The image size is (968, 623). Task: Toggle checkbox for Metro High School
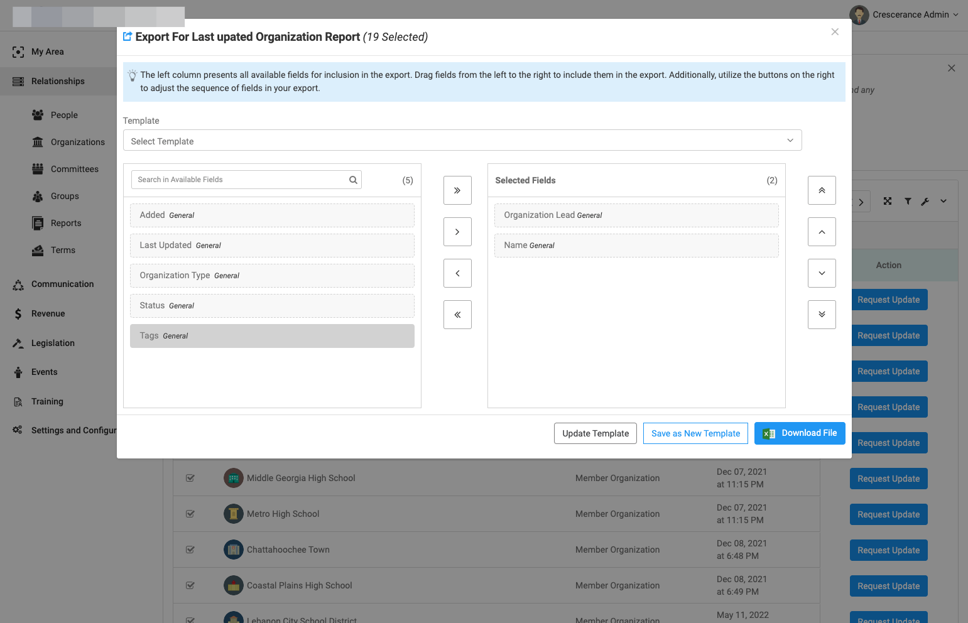coord(190,514)
